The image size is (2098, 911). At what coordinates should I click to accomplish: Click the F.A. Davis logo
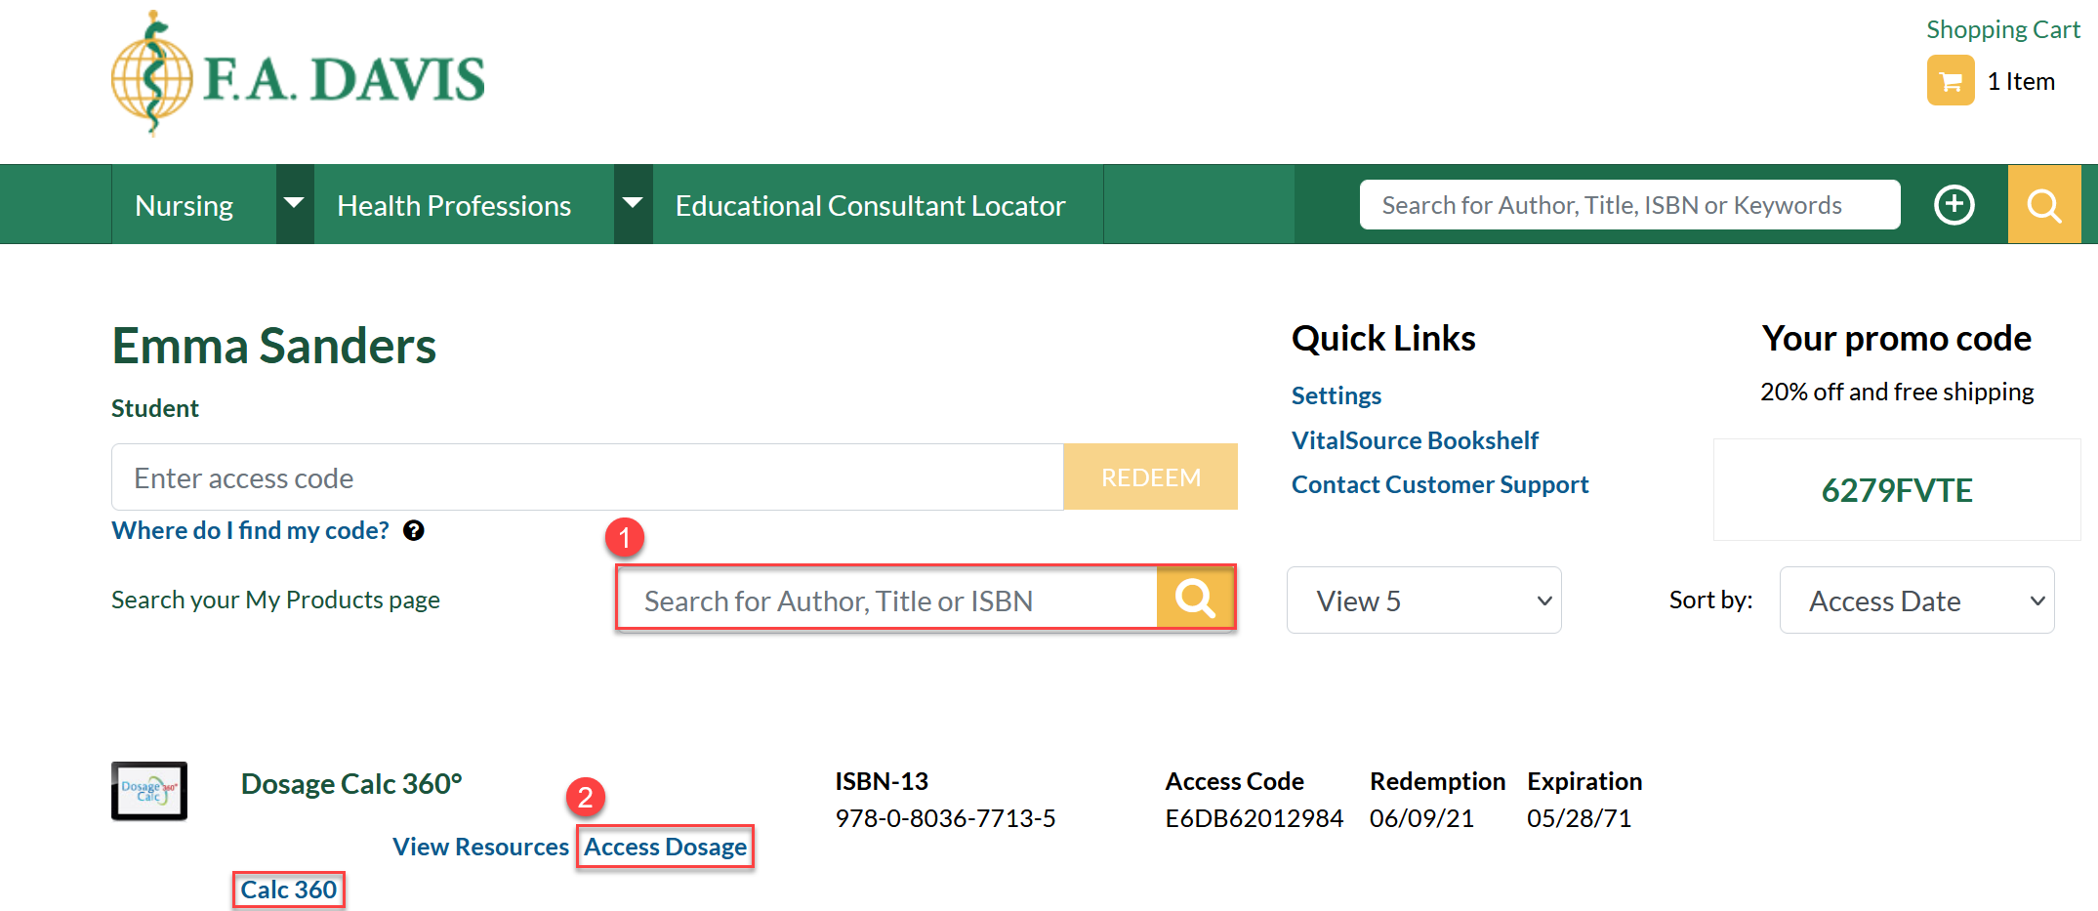point(298,73)
